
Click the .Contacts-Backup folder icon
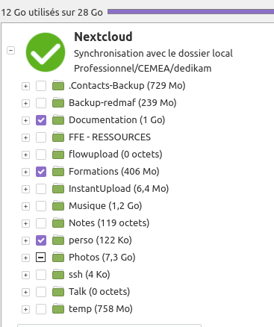coord(58,86)
